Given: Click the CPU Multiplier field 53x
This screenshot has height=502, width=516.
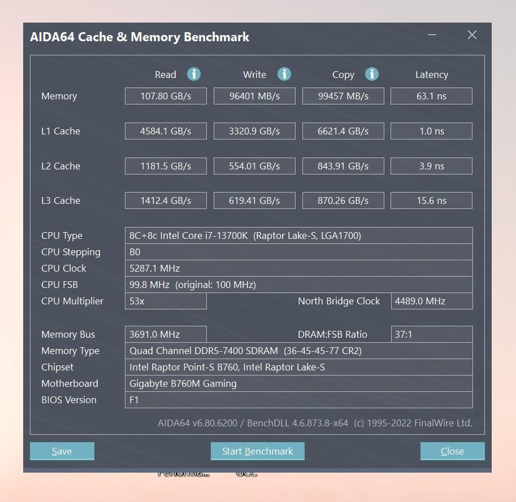Looking at the screenshot, I should coord(166,301).
